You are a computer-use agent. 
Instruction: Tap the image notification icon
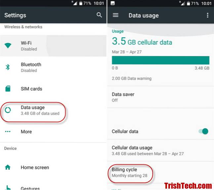point(112,3)
